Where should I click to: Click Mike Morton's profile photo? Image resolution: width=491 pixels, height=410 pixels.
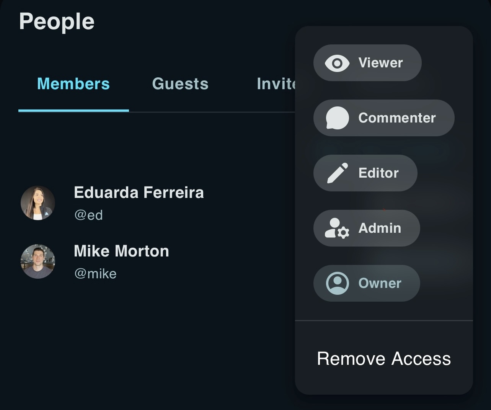38,261
